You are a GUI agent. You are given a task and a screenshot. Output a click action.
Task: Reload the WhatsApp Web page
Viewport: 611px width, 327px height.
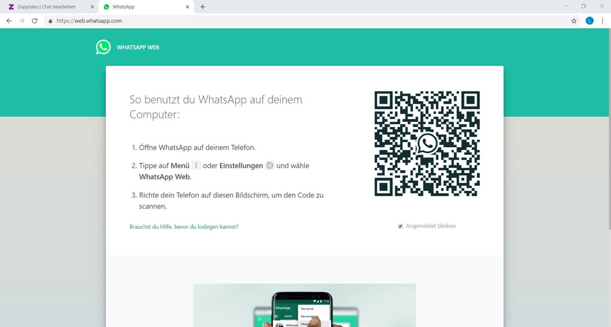[x=35, y=21]
